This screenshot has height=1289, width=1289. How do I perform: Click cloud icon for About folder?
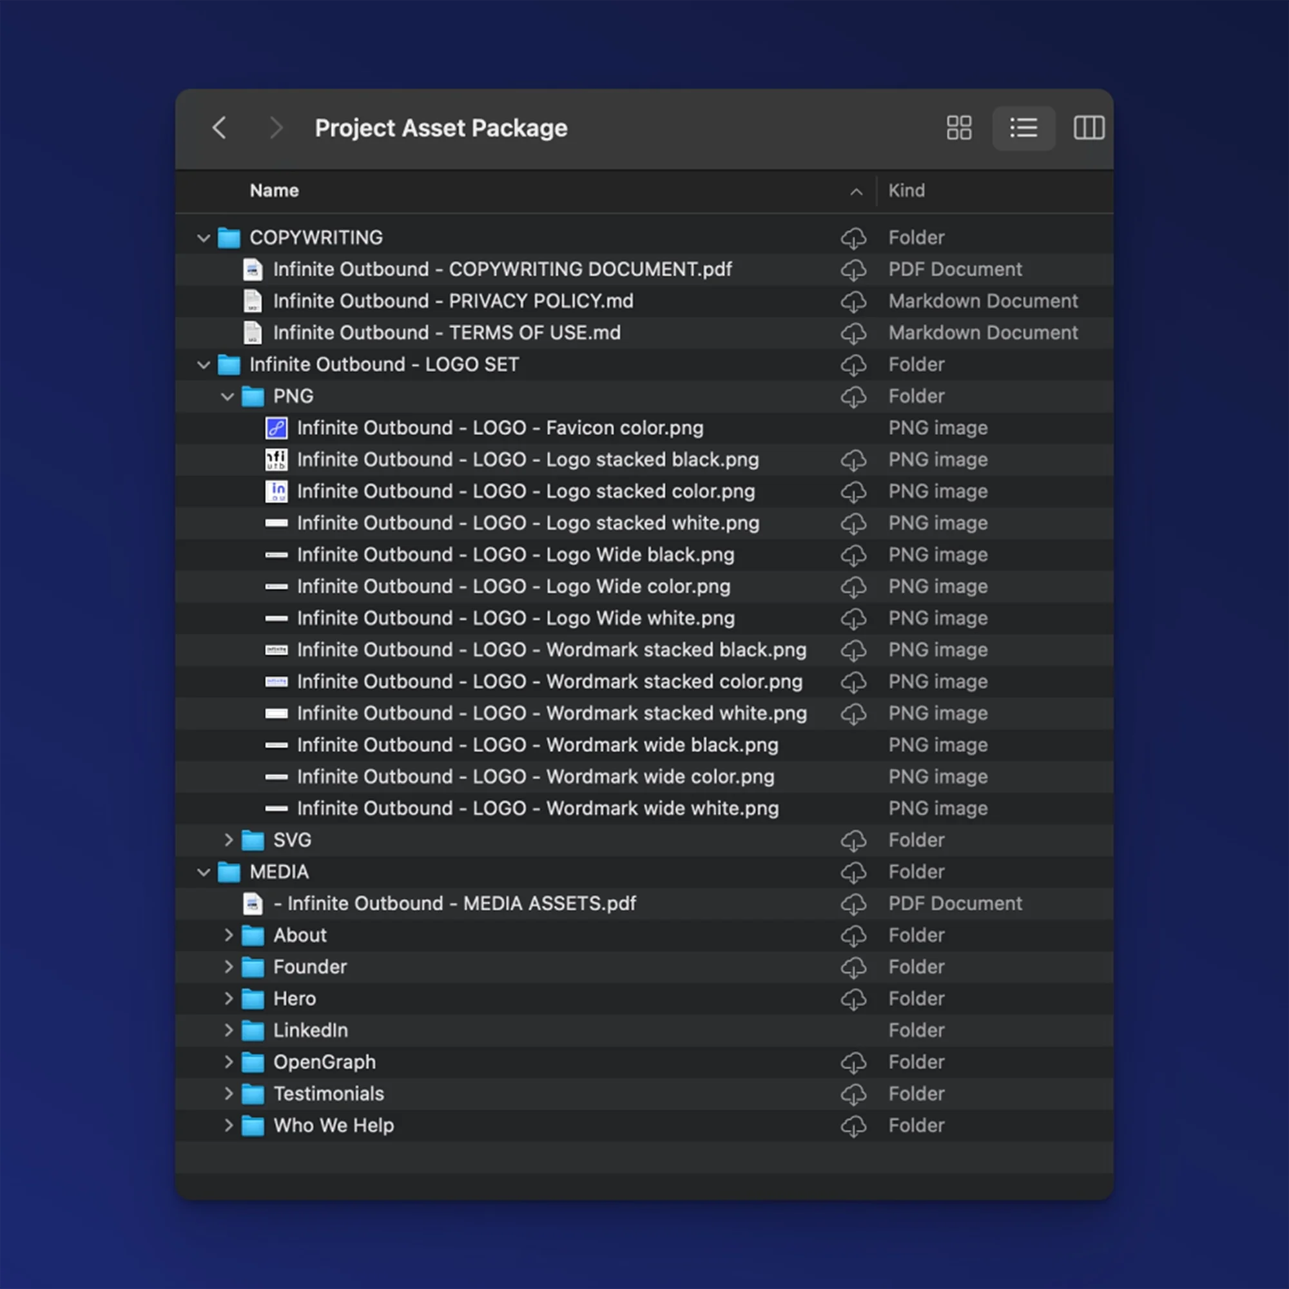coord(853,935)
